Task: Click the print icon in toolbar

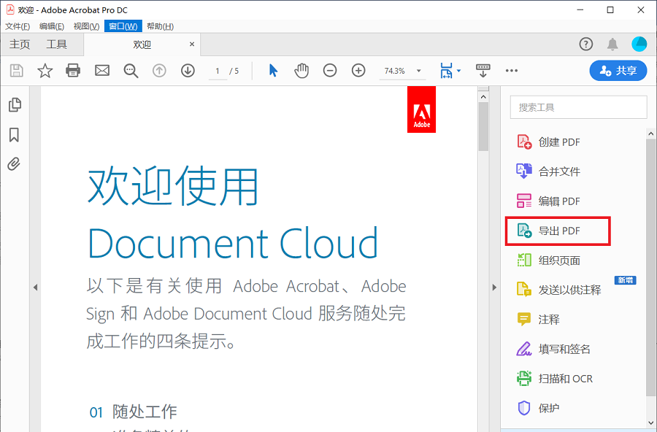Action: [x=73, y=71]
